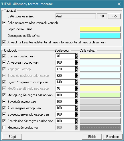The height and width of the screenshot is (141, 124).
Task: Confirm settings with the Rendben button
Action: coord(113,137)
